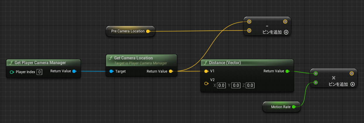Click the function icon on Get Player Camera Manager header
The height and width of the screenshot is (123, 364).
point(11,63)
